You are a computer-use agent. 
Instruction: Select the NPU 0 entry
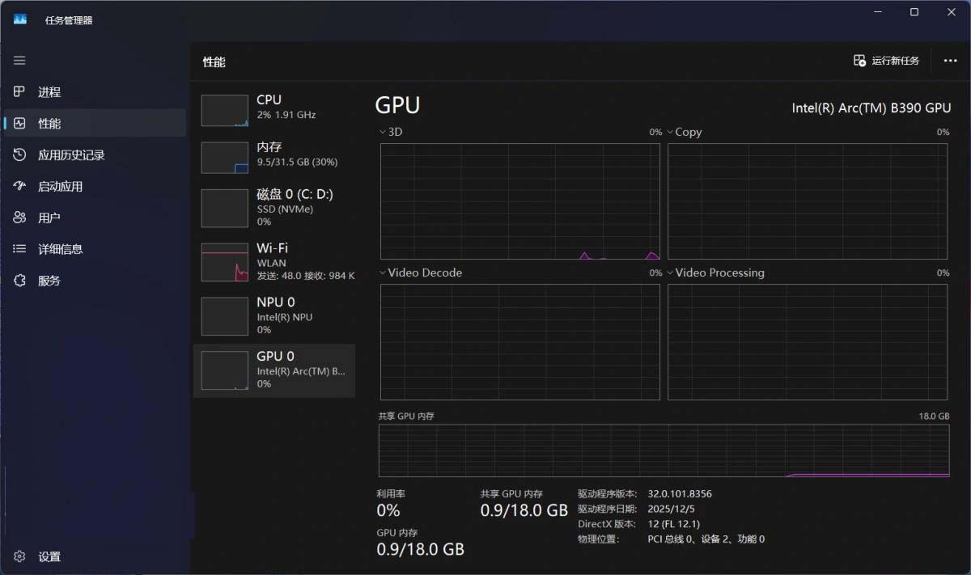point(274,315)
